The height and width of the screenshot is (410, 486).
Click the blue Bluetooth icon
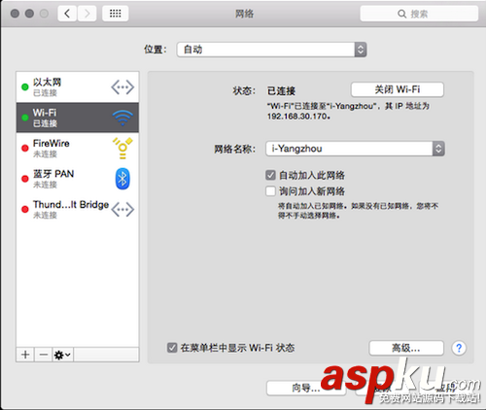(122, 179)
